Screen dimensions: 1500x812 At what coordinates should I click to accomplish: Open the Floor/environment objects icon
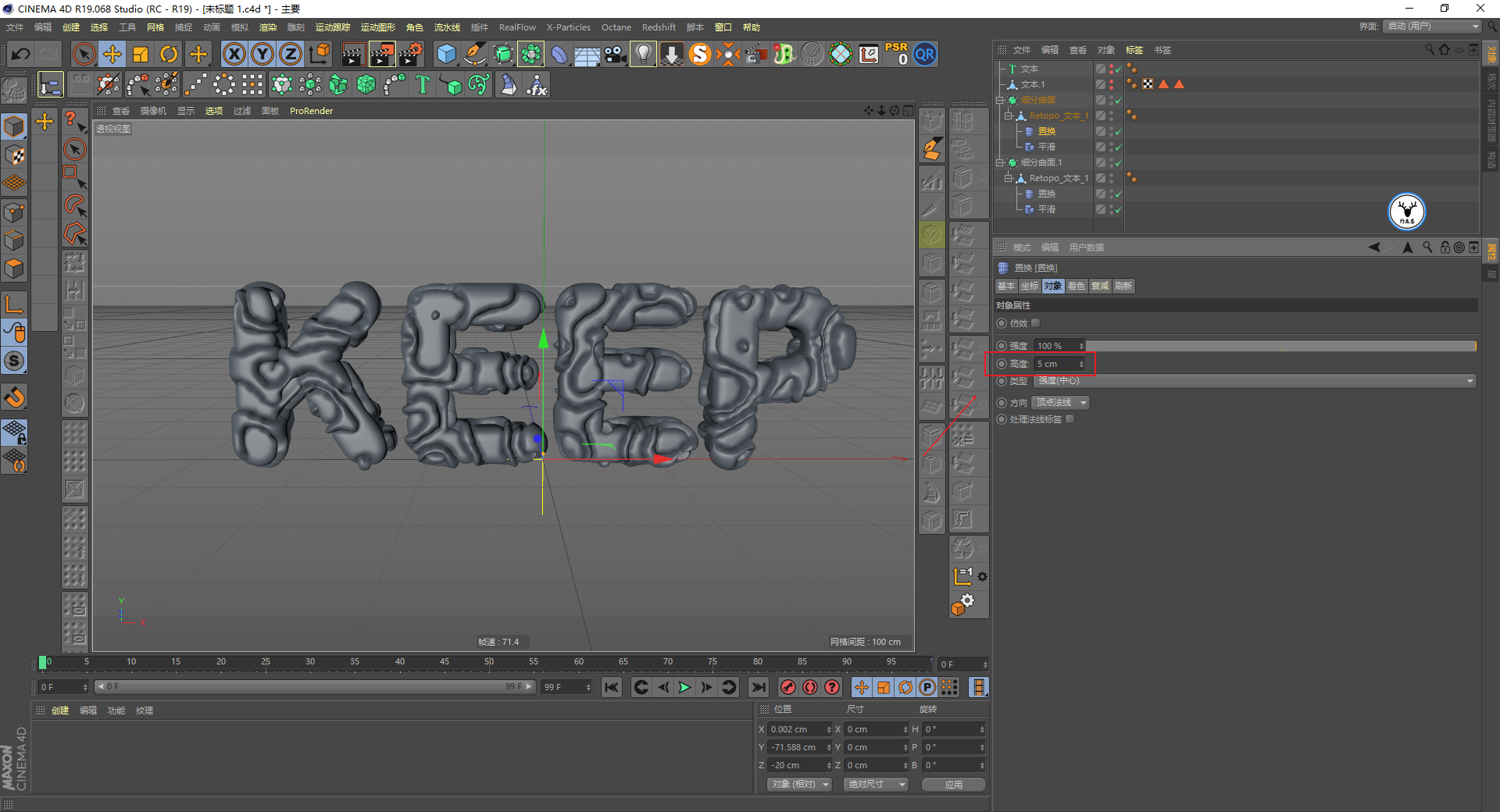pos(587,54)
